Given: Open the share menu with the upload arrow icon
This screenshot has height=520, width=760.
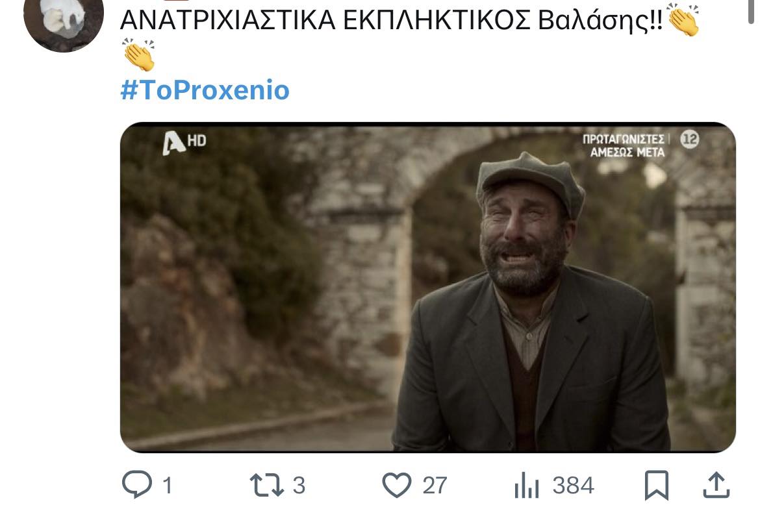Looking at the screenshot, I should pos(716,485).
